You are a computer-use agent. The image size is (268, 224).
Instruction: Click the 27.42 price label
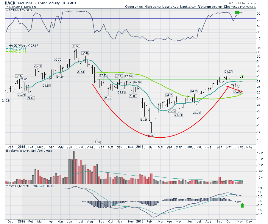[x=19, y=76]
